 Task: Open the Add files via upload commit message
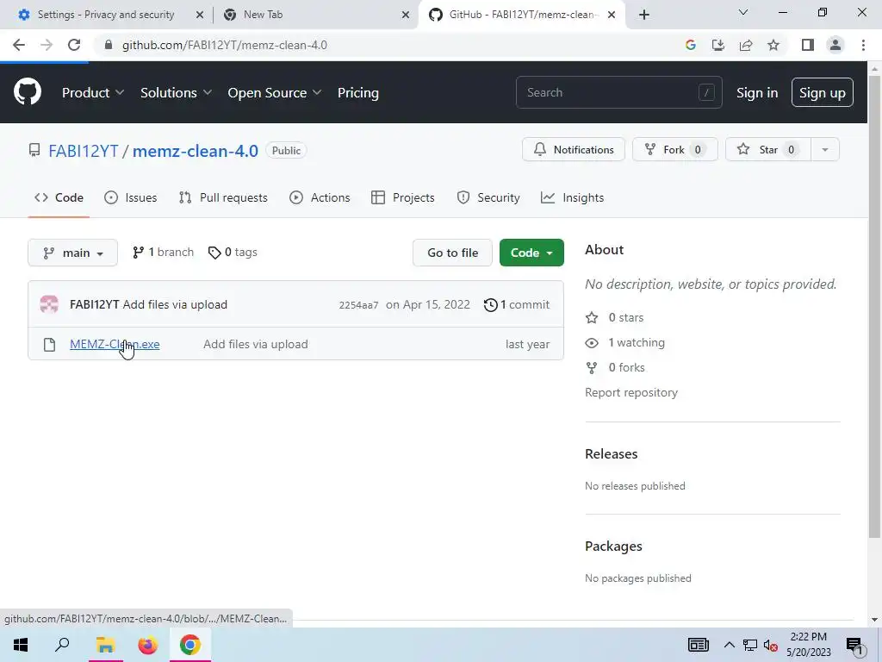pyautogui.click(x=175, y=304)
